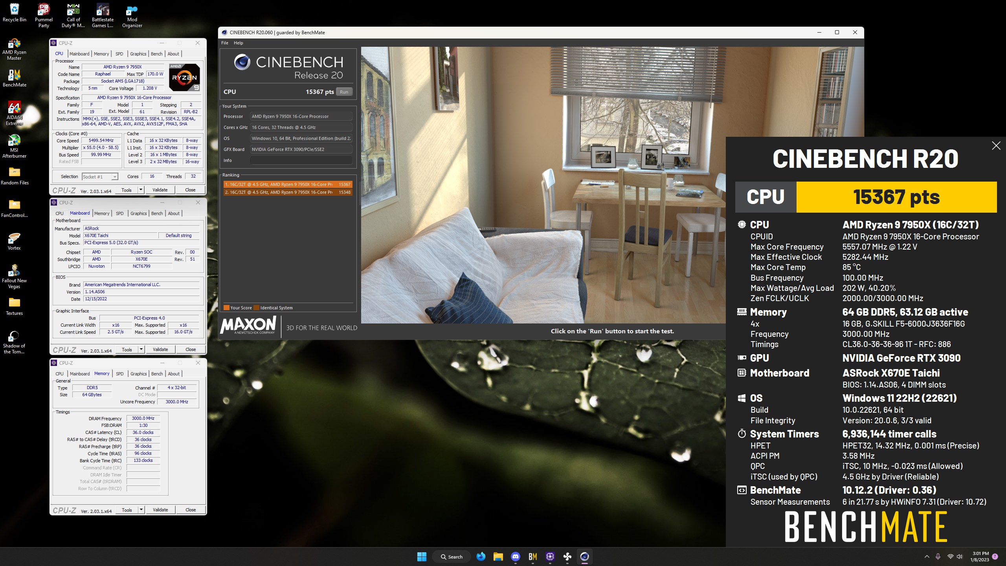Open Discord from the taskbar
Viewport: 1006px width, 566px height.
click(516, 557)
